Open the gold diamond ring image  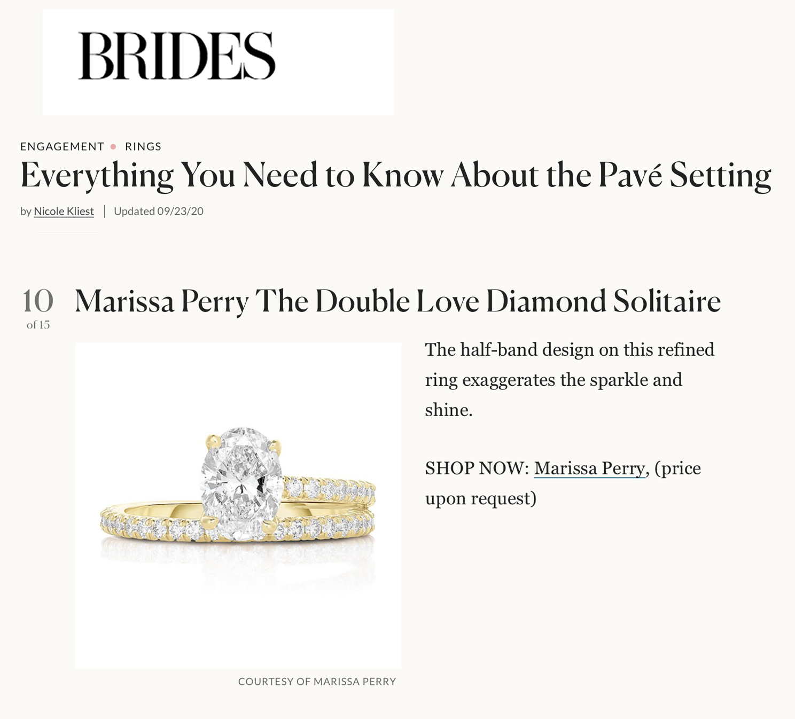click(x=238, y=505)
